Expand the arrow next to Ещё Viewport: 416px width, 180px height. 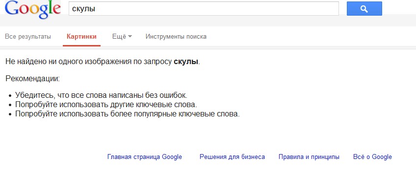coord(130,37)
